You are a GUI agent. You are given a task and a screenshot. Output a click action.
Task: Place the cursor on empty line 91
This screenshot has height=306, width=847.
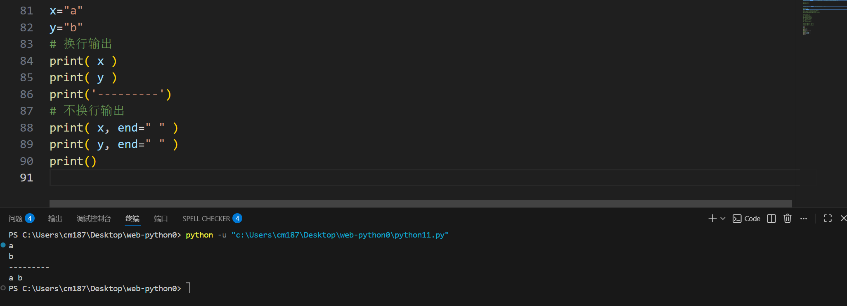[x=248, y=178]
